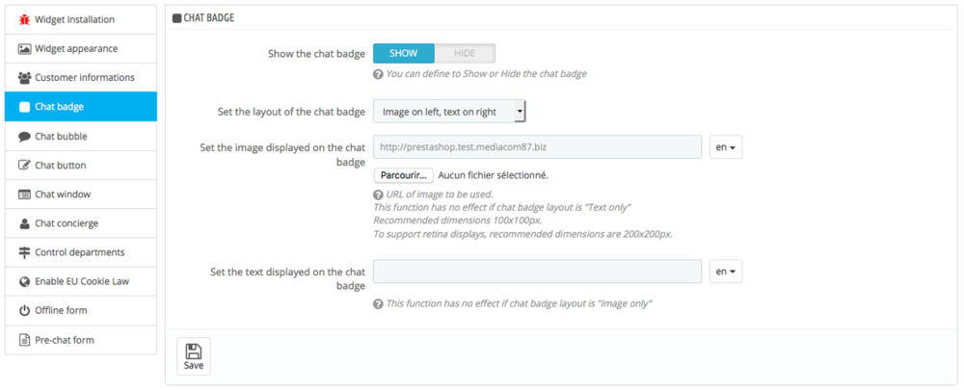Click the bug icon beside Widget Installation
Image resolution: width=964 pixels, height=390 pixels.
[x=25, y=19]
